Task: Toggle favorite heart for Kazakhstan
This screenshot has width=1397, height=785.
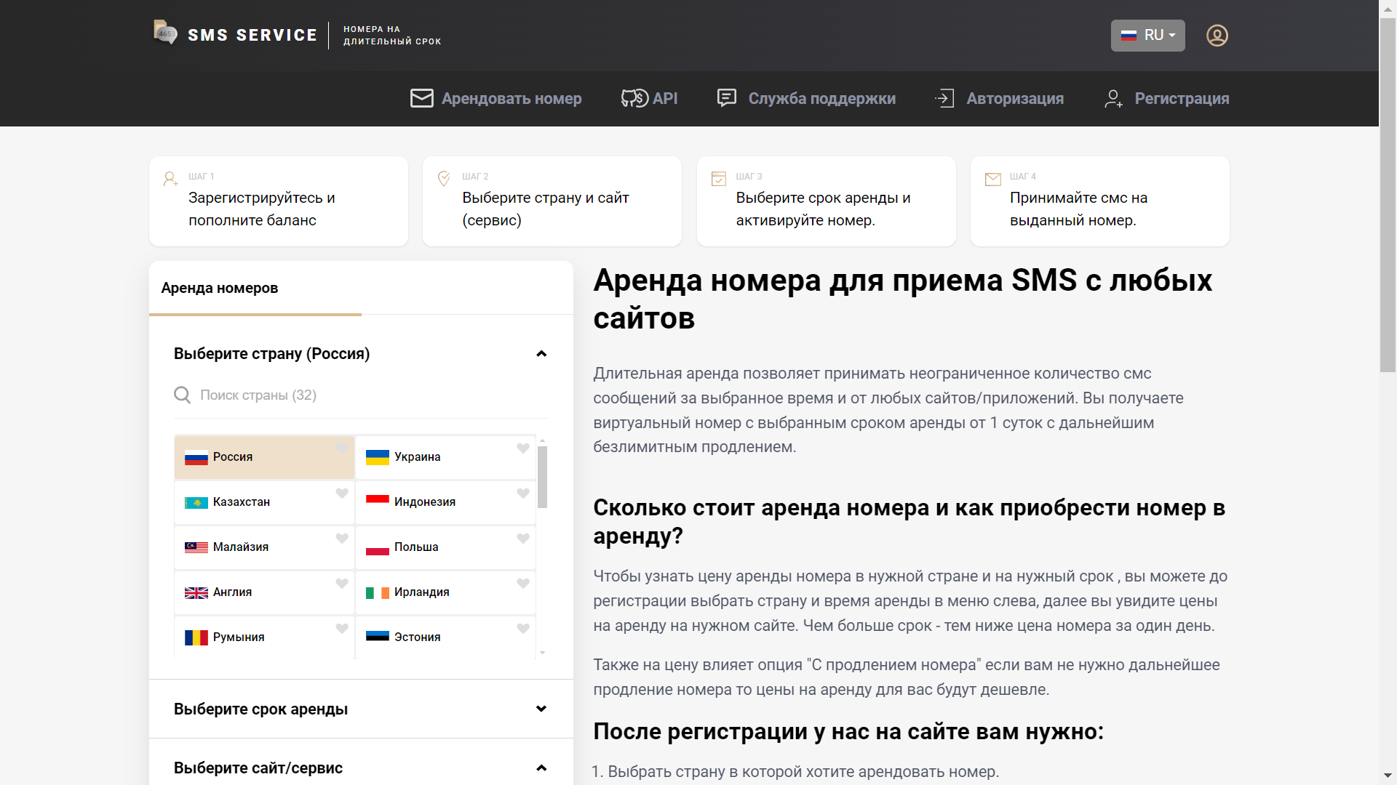Action: 341,494
